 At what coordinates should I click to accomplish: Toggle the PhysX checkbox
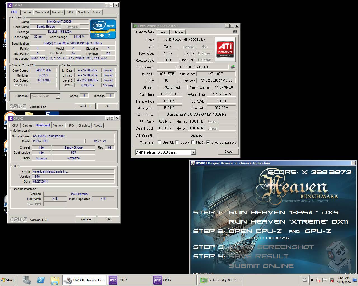pyautogui.click(x=193, y=142)
